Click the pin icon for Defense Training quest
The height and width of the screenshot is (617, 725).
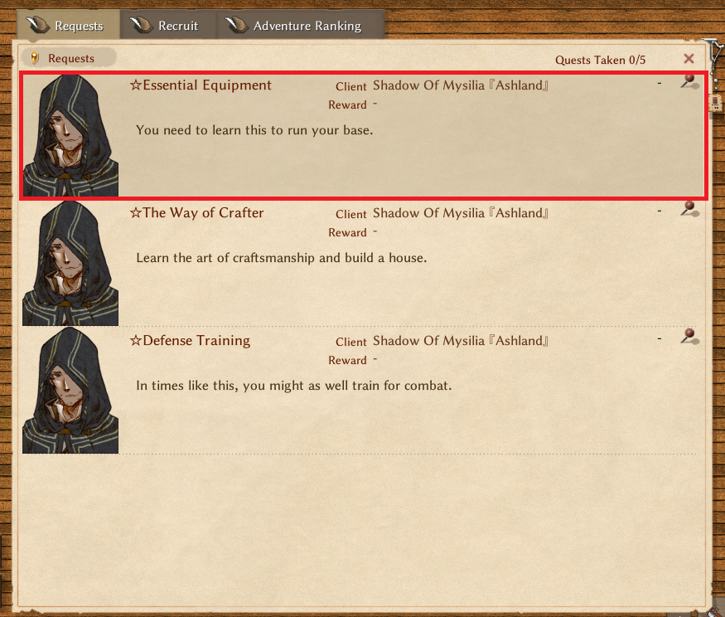pos(689,337)
